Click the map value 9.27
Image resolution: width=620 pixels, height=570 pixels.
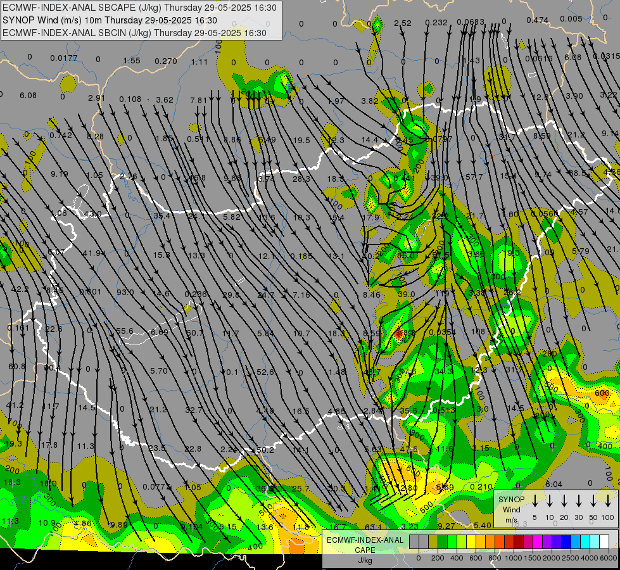pos(446,526)
